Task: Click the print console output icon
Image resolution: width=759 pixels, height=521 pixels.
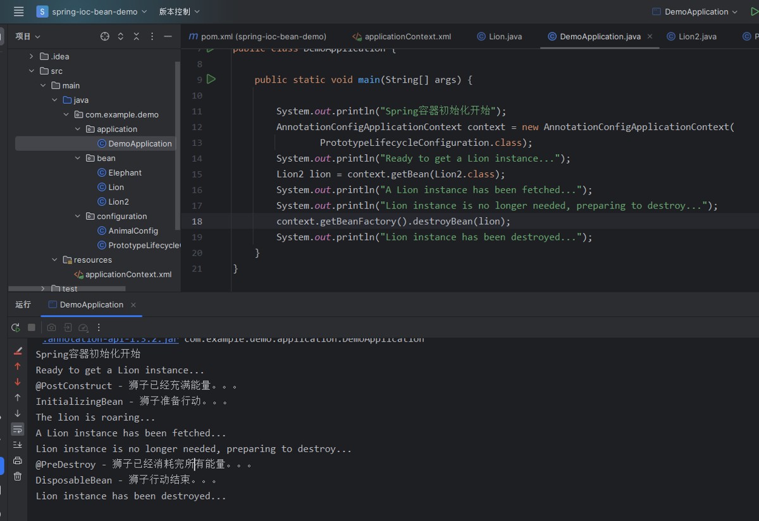Action: point(18,460)
